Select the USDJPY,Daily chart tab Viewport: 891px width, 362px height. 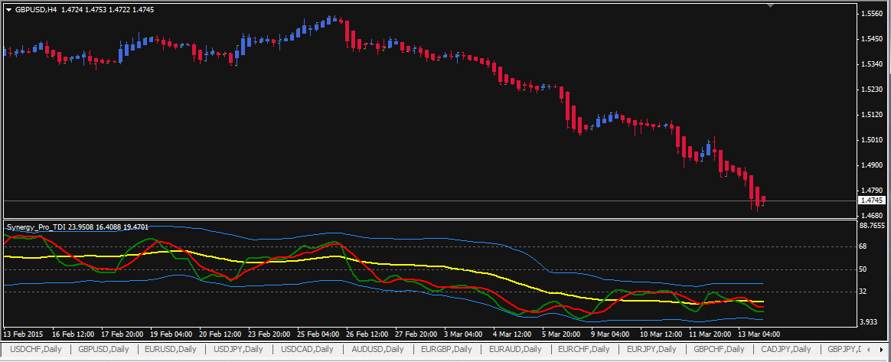(238, 349)
